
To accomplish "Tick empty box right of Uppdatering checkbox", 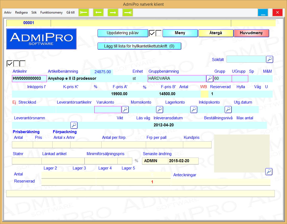I will point(159,33).
